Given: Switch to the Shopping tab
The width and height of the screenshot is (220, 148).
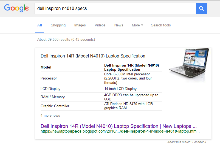Looking at the screenshot, I should 58,25.
